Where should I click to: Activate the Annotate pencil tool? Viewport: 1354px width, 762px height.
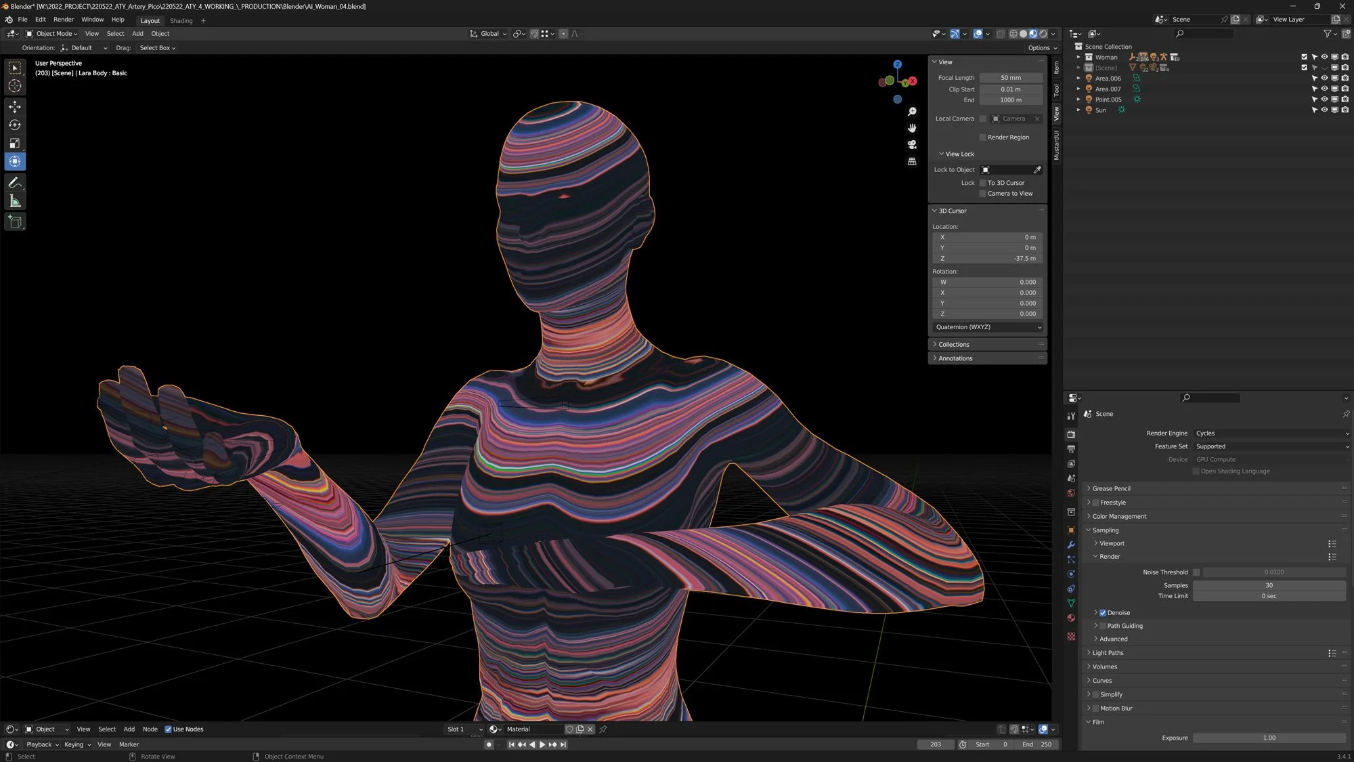15,183
